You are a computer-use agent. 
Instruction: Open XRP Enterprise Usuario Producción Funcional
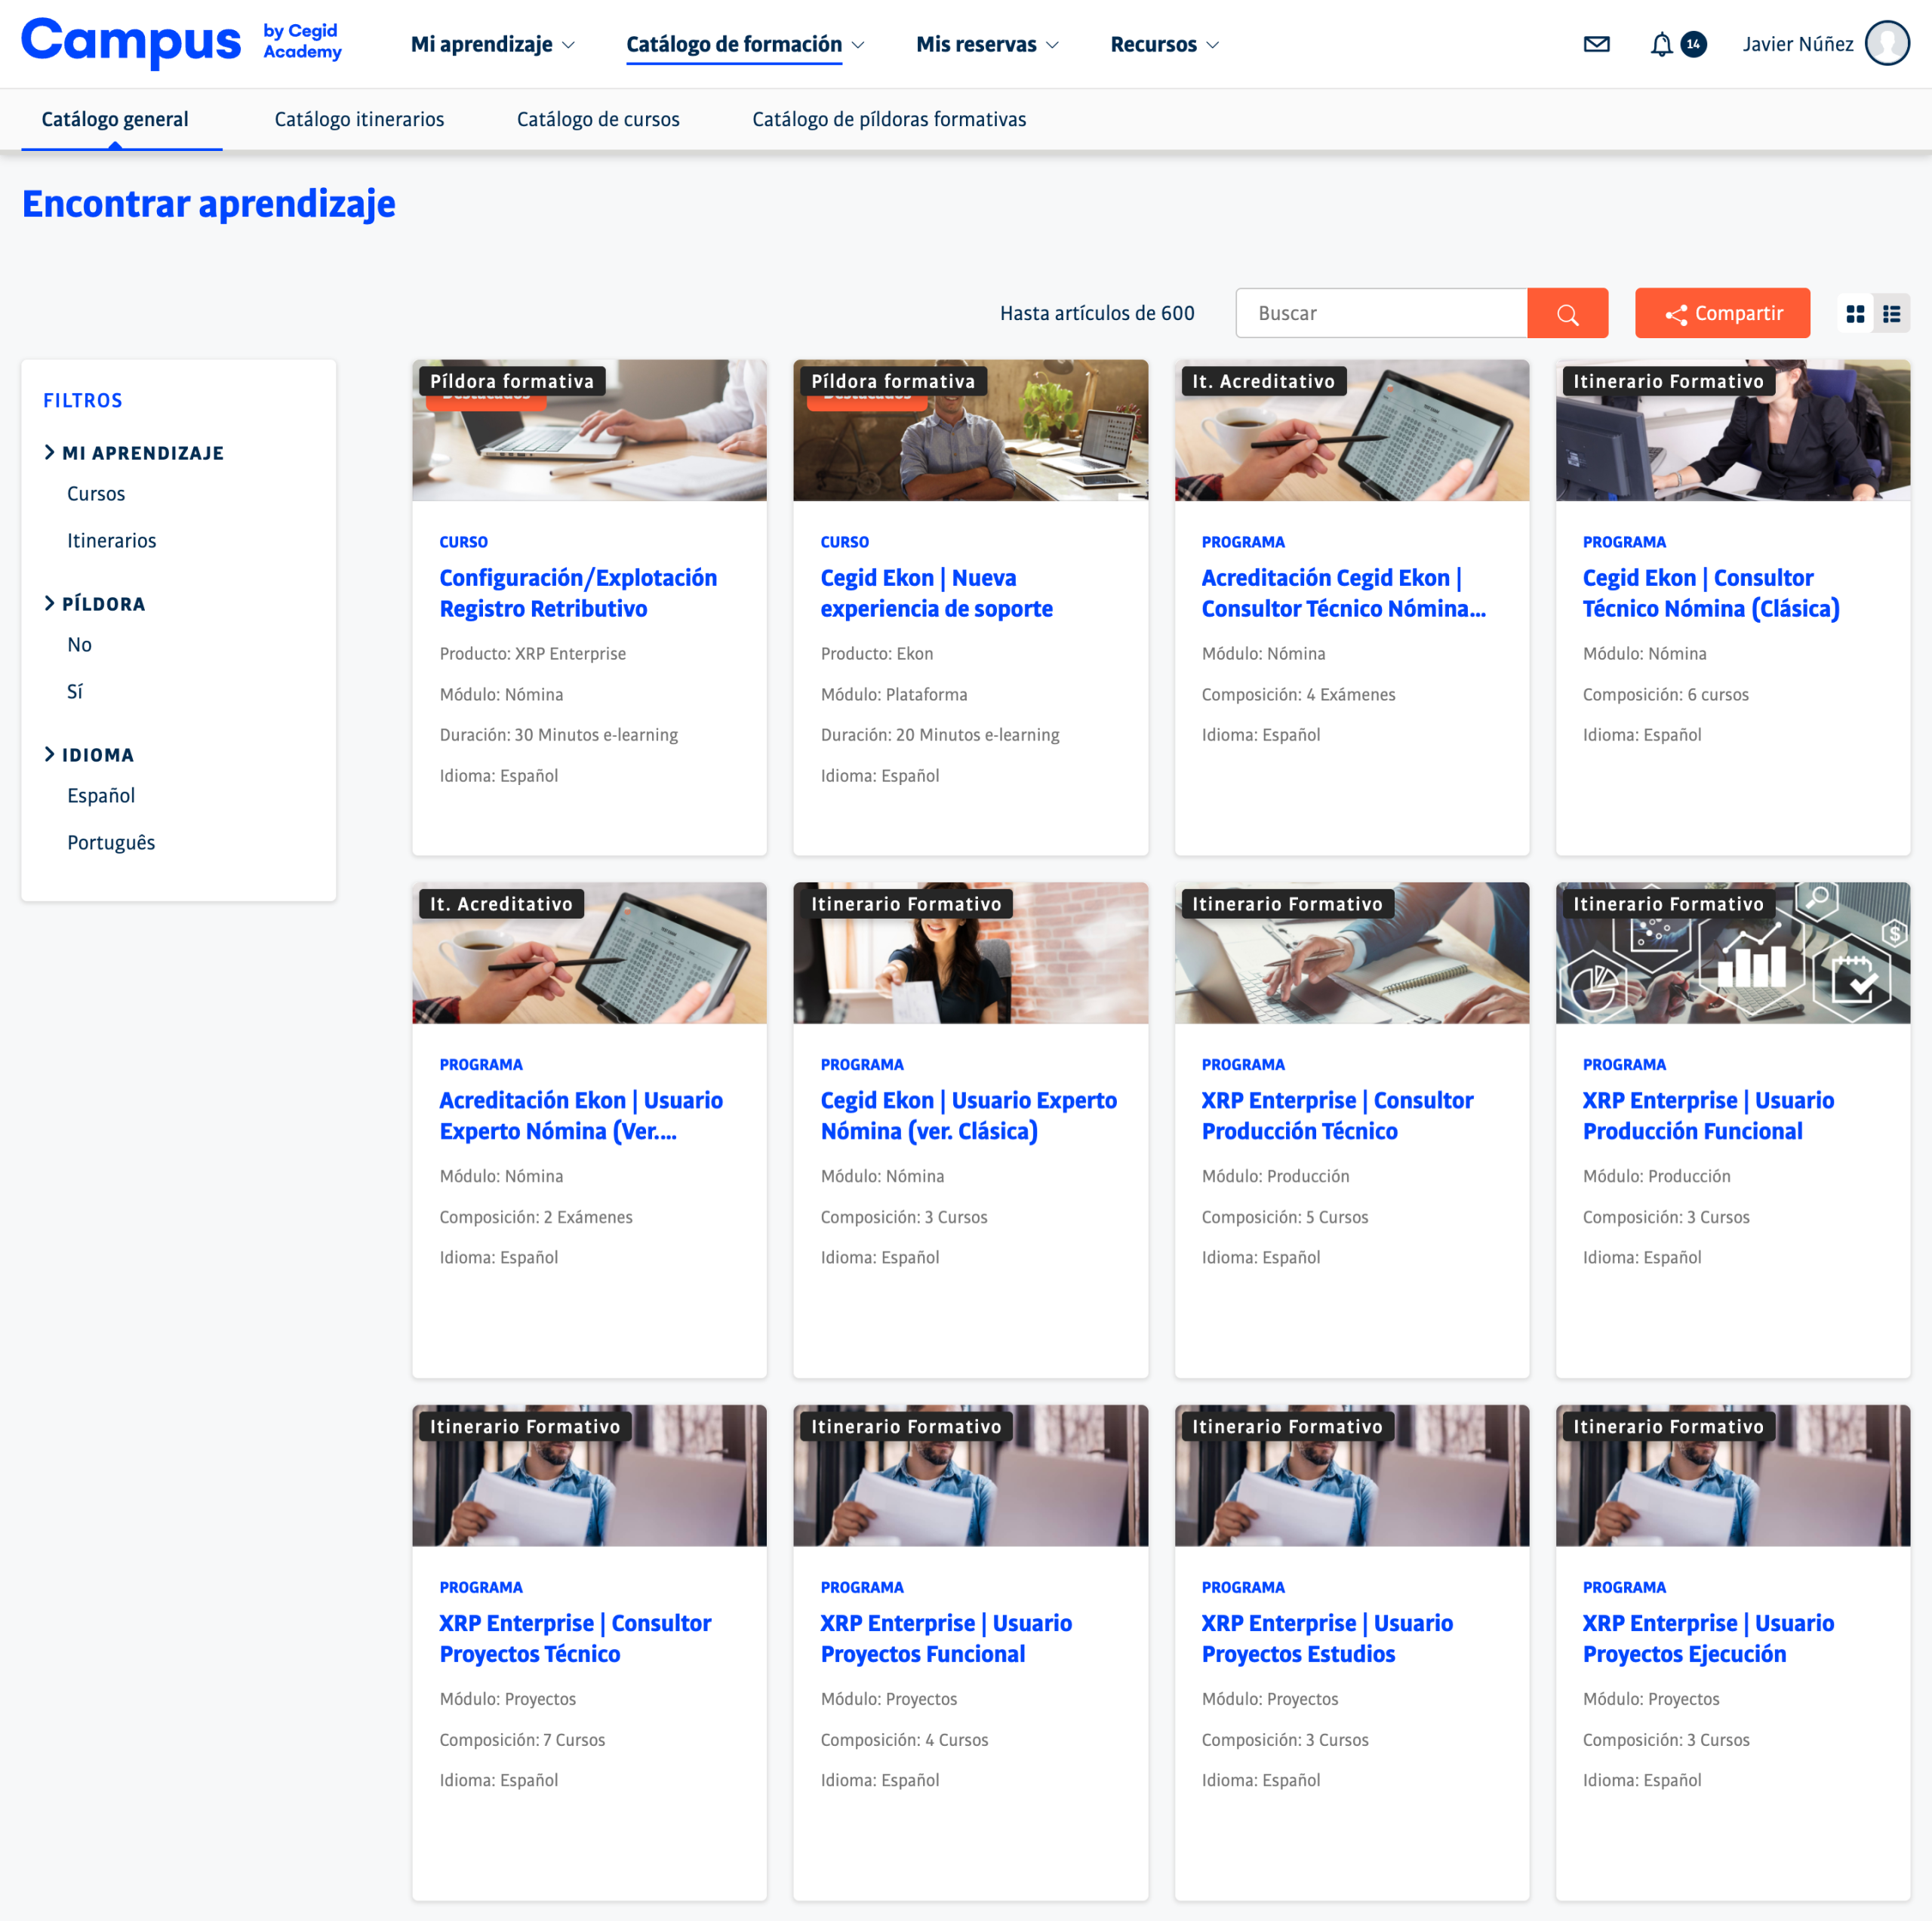1708,1116
